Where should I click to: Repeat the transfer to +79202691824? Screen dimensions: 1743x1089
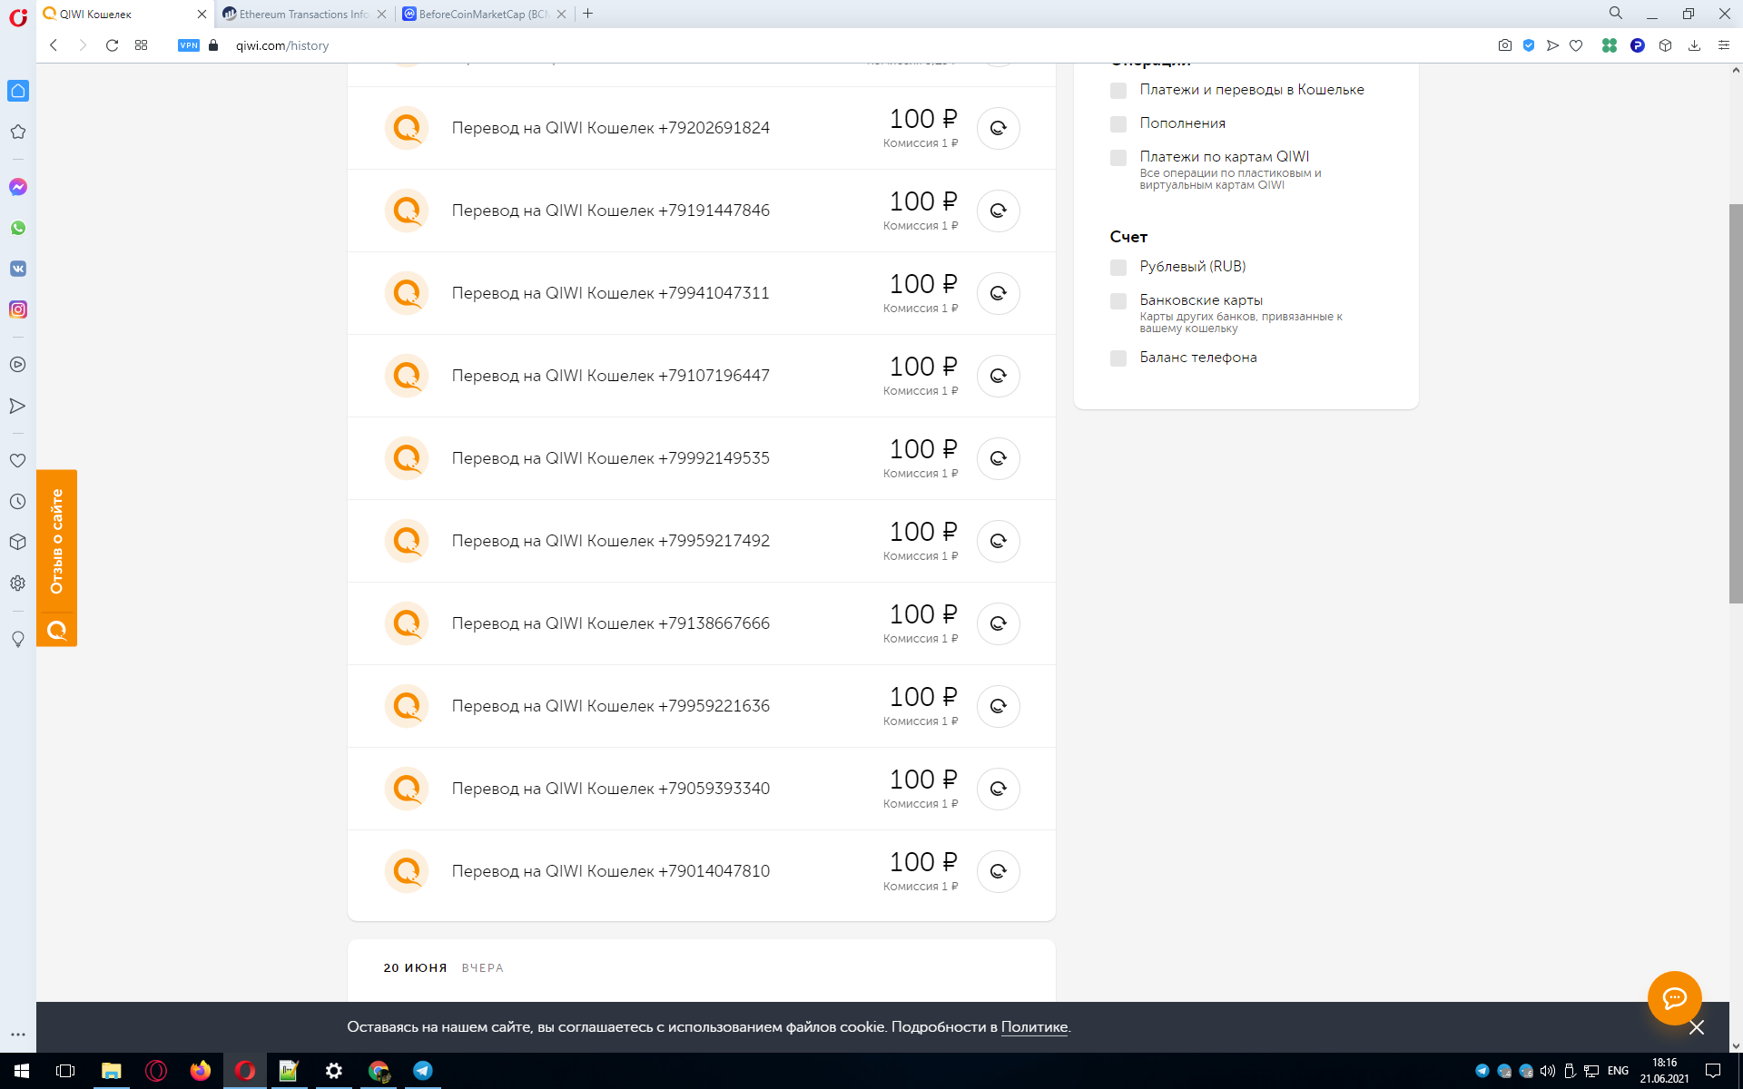click(x=998, y=128)
